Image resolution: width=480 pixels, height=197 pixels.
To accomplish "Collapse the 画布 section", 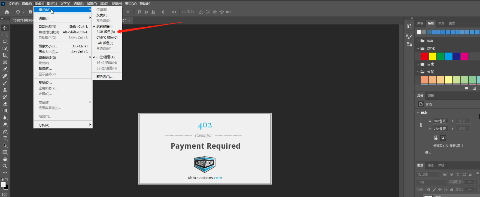I will [418, 112].
